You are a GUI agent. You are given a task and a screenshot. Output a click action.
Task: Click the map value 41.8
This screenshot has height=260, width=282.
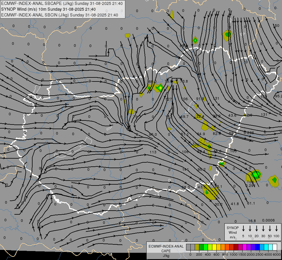point(235,204)
